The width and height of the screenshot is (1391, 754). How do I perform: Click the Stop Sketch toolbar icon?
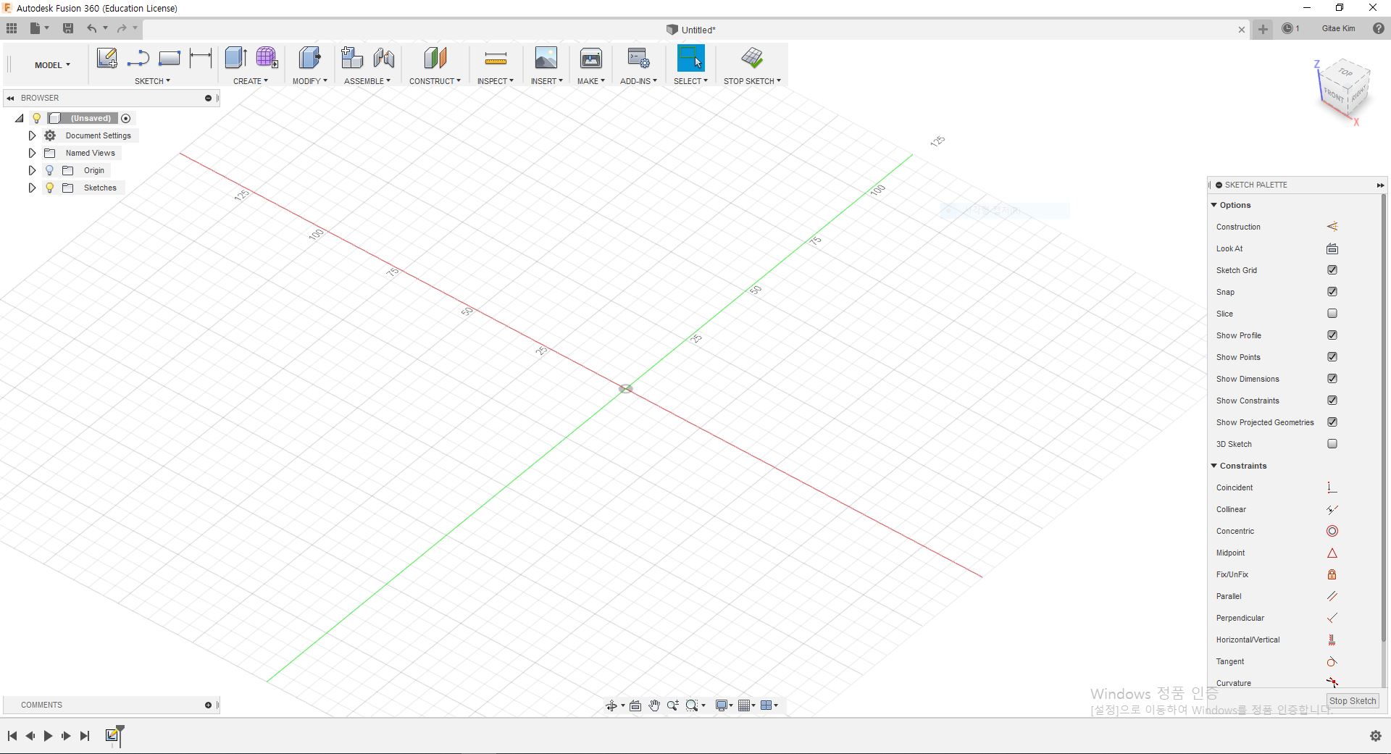pyautogui.click(x=752, y=58)
